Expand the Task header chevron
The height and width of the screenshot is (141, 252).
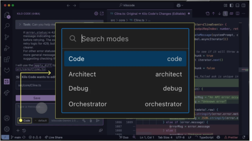[20, 24]
